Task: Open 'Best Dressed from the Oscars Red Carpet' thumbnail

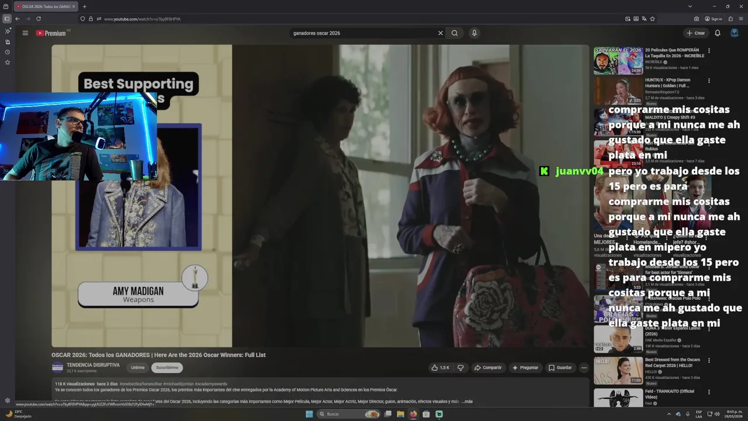Action: (618, 371)
